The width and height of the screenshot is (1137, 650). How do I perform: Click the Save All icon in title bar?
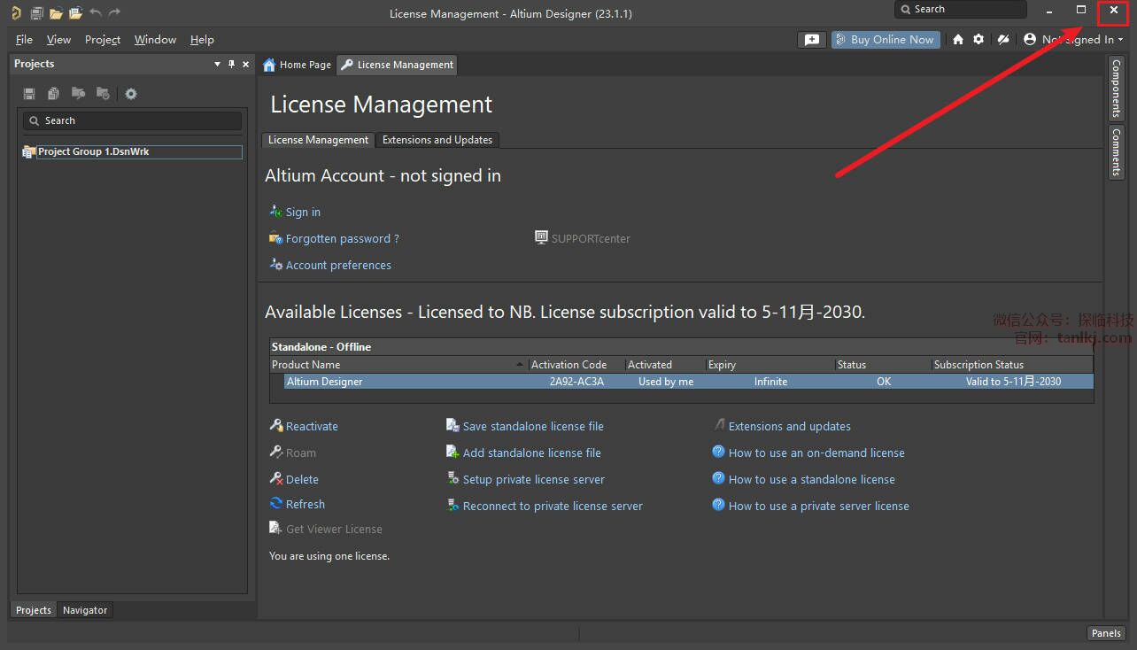(36, 13)
